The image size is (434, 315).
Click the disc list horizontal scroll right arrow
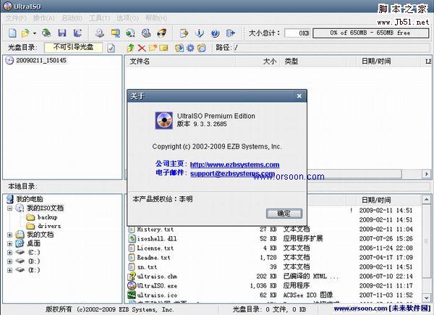(x=426, y=174)
